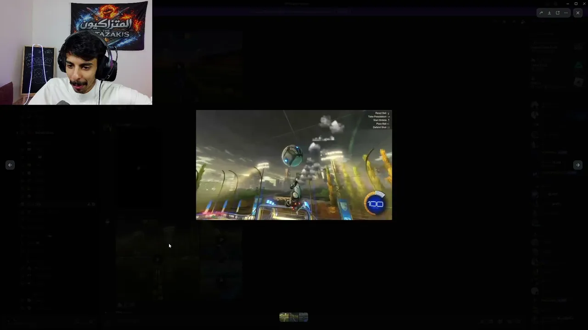Select the last thumbnail in the bottom strip

click(304, 317)
